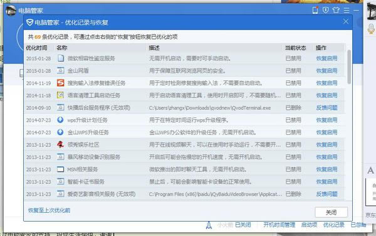Select the 智能卡证书服务 name text
The height and width of the screenshot is (236, 376).
tap(86, 182)
